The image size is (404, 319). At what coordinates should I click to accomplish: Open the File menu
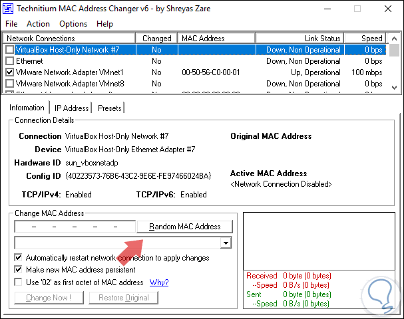point(11,24)
